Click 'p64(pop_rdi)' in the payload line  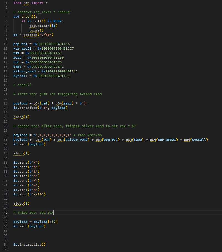tap(108, 140)
